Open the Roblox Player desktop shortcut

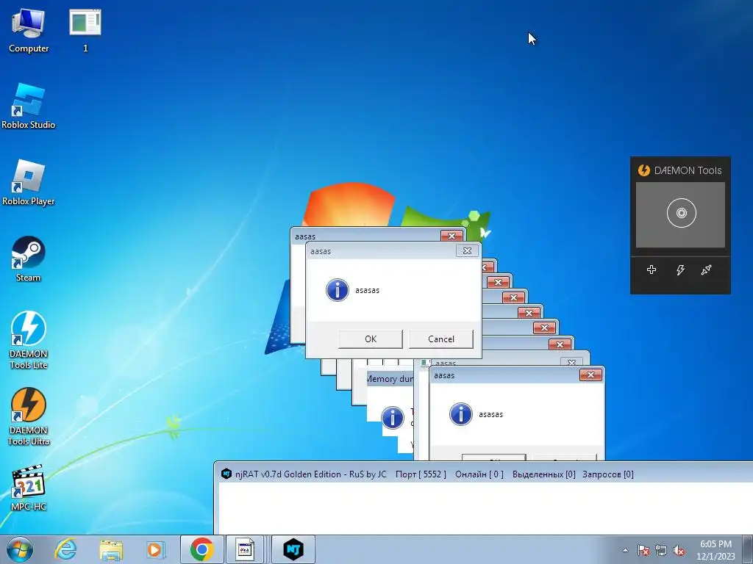[x=29, y=182]
